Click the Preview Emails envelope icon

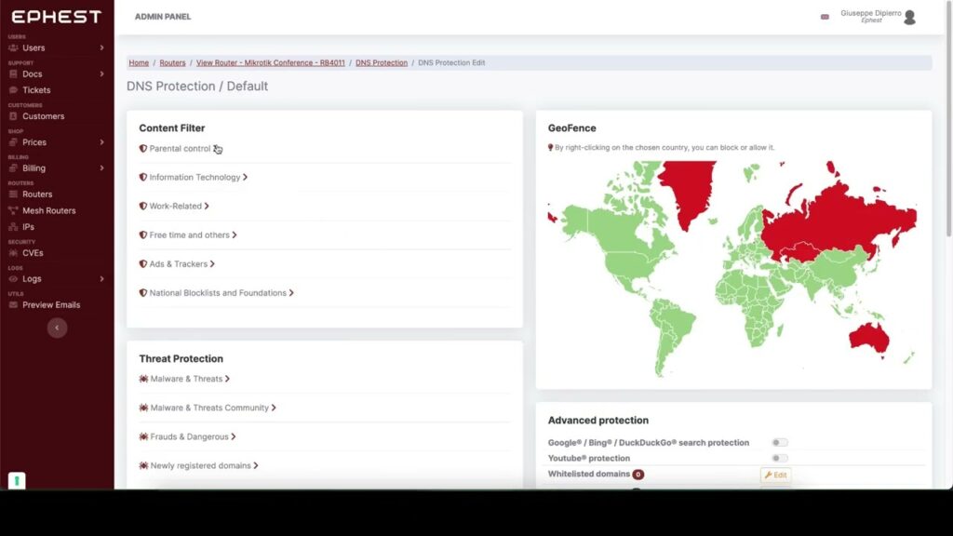(x=13, y=305)
